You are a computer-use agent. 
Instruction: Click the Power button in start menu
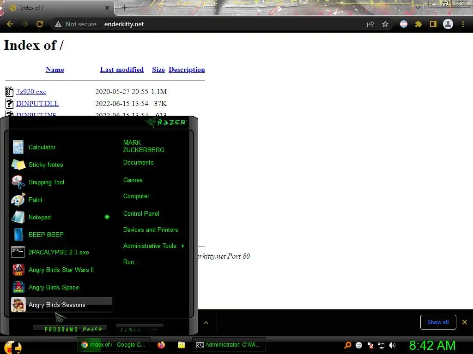coord(139,329)
